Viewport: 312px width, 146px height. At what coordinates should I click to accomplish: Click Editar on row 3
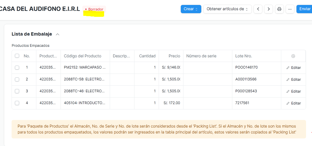coord(293,91)
